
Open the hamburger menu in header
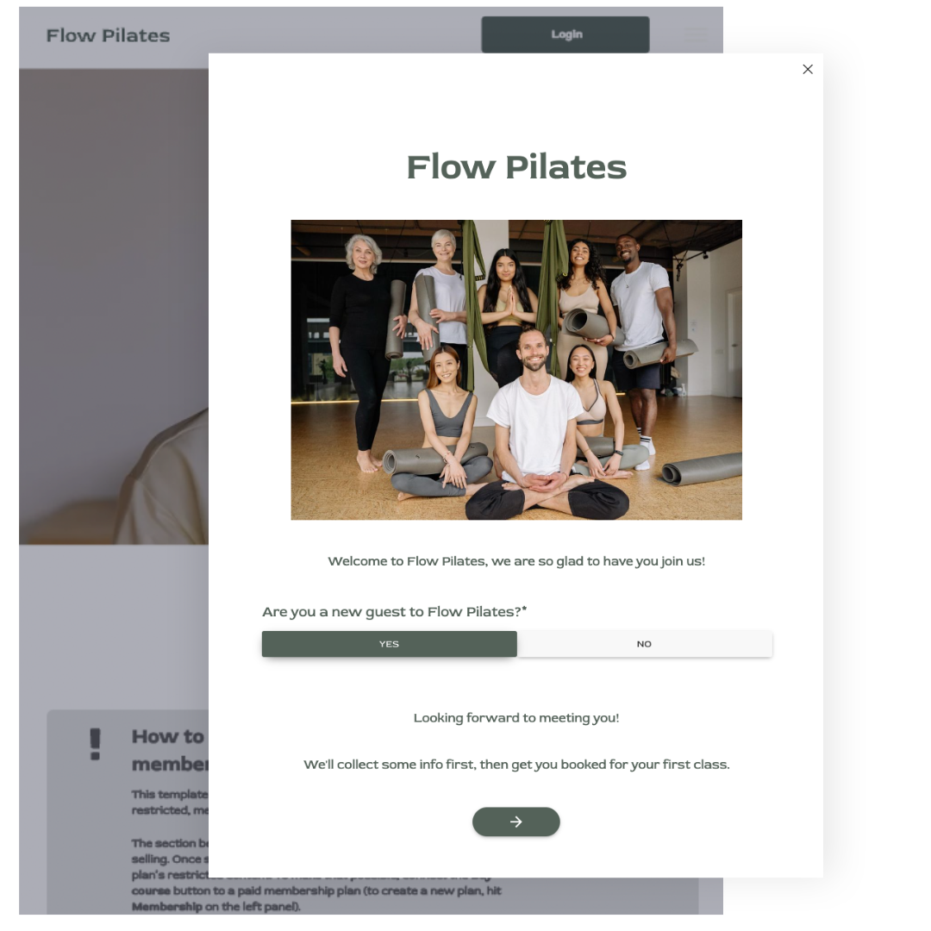(695, 35)
